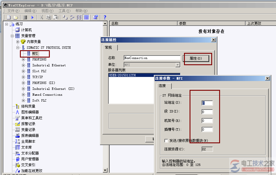This screenshot has width=276, height=175.
Task: Select the 内部变量 icon
Action: pos(23,42)
